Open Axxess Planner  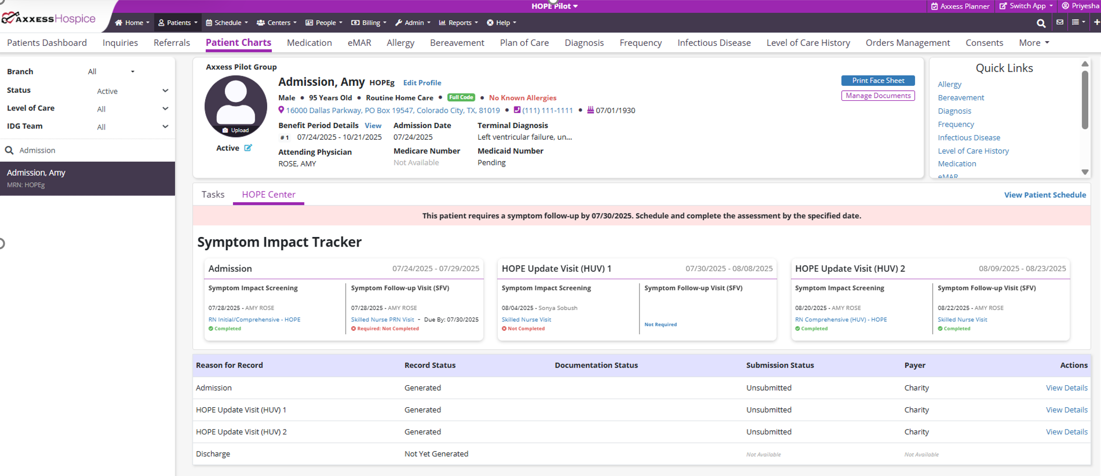960,6
